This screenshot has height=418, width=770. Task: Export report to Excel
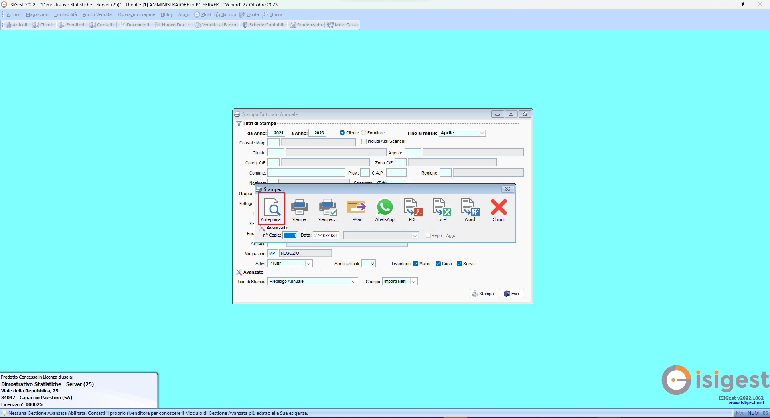[441, 209]
